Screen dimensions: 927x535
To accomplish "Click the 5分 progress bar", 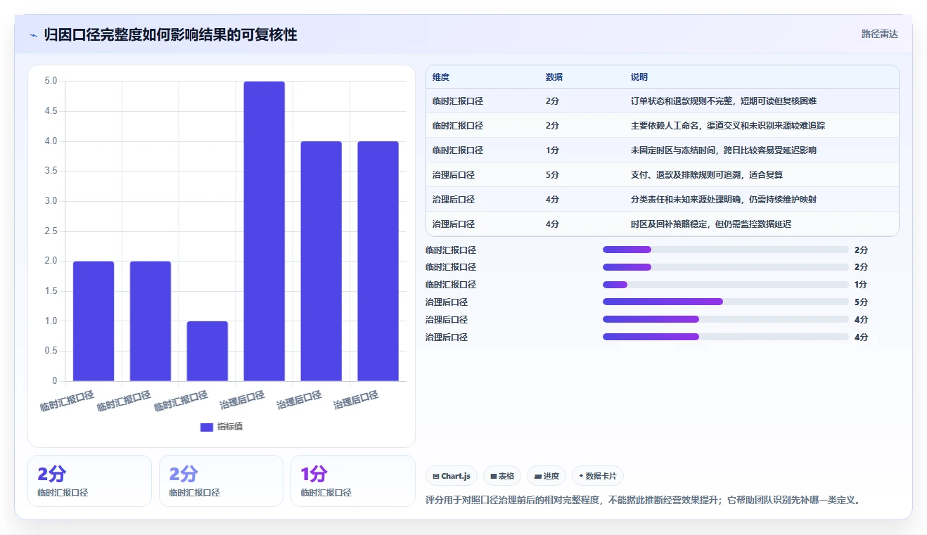I will (x=725, y=302).
